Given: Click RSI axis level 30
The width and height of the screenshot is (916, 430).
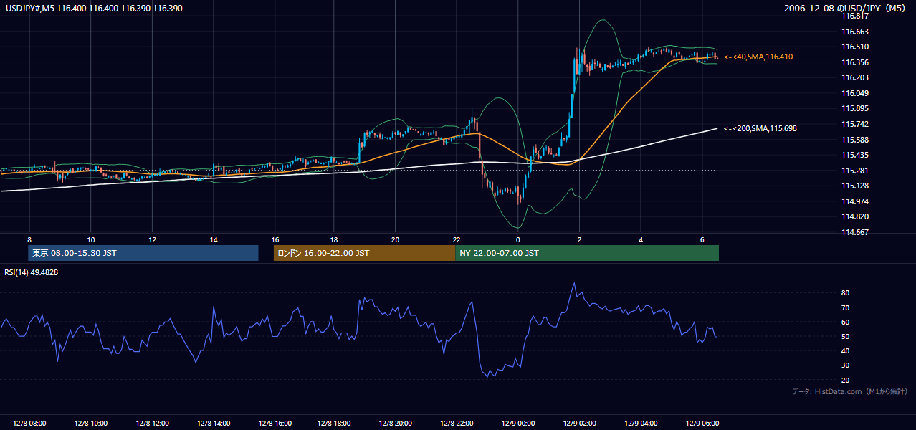Looking at the screenshot, I should (846, 365).
